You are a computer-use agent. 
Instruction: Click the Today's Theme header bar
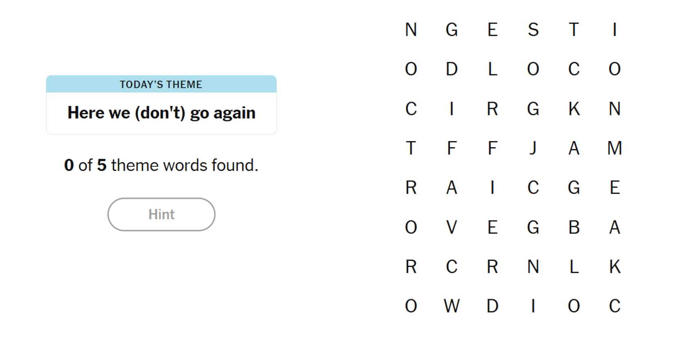(x=161, y=84)
